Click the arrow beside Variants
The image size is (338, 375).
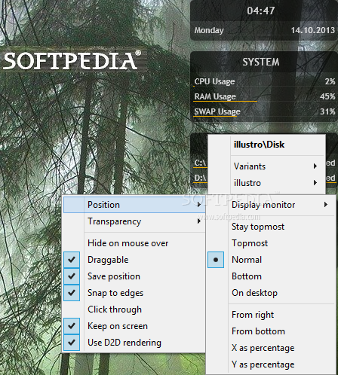tap(315, 166)
